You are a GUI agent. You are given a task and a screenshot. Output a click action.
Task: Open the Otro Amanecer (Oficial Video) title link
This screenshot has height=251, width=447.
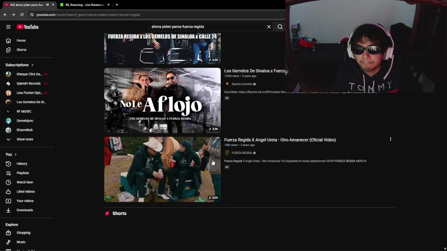click(x=280, y=140)
